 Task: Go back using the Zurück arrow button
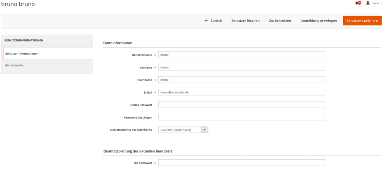pyautogui.click(x=213, y=21)
